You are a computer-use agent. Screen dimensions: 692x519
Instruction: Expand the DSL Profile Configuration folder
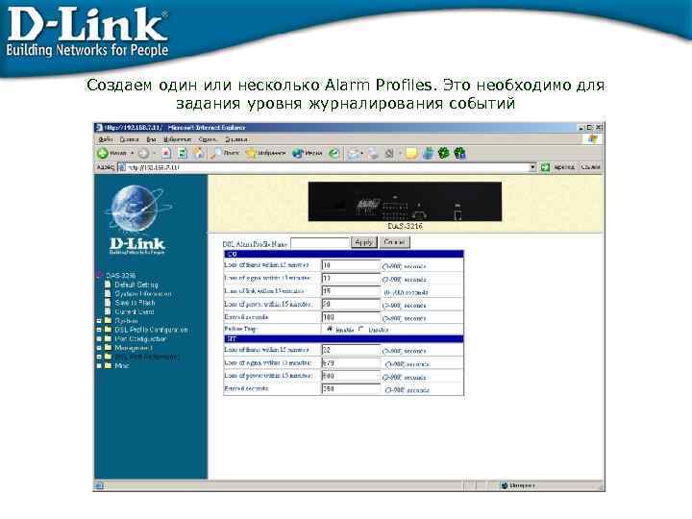click(99, 330)
